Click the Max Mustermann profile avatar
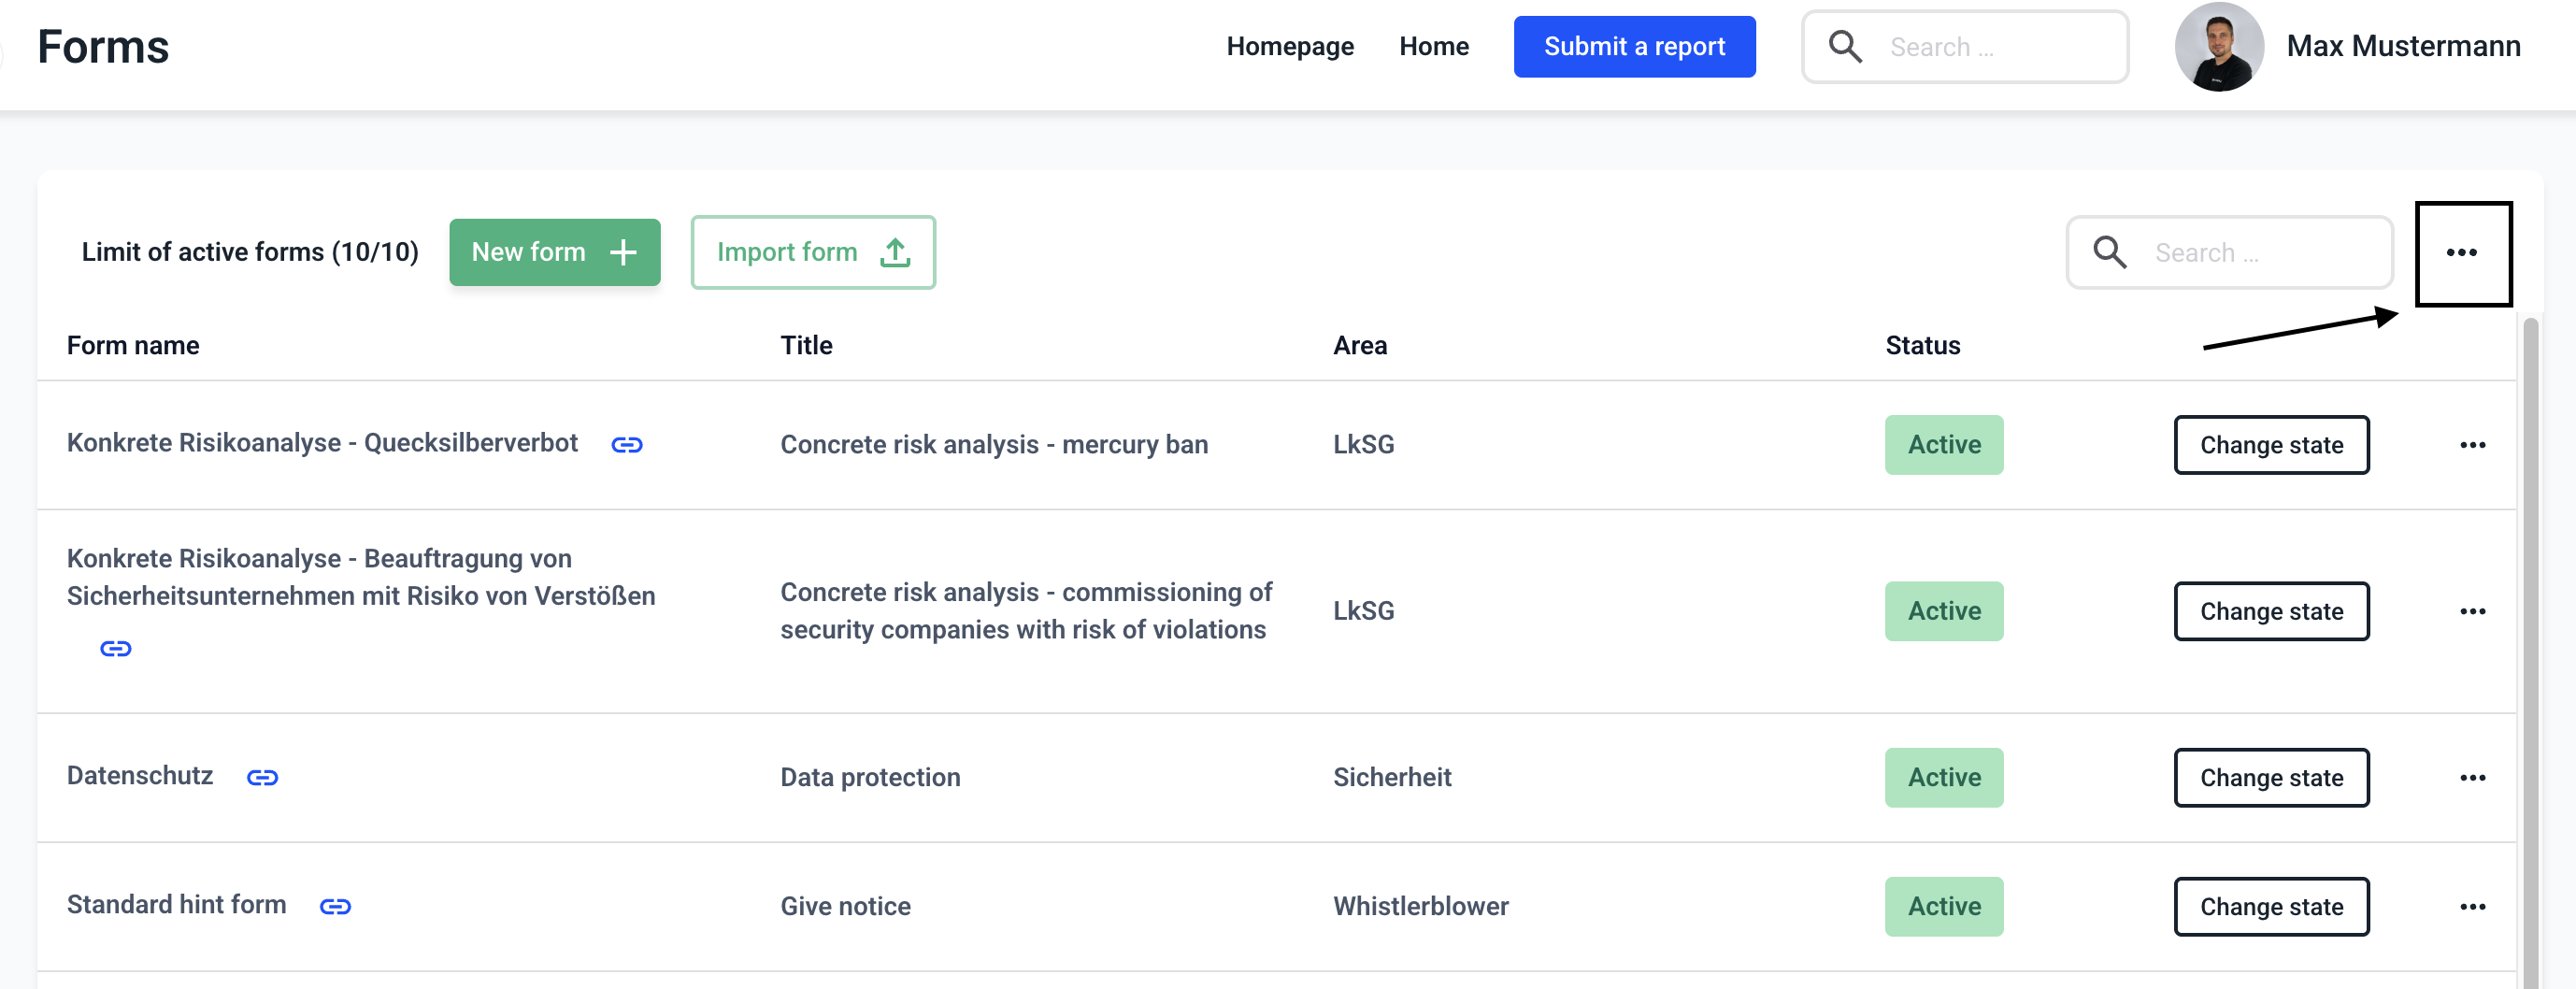This screenshot has height=989, width=2576. 2218,47
